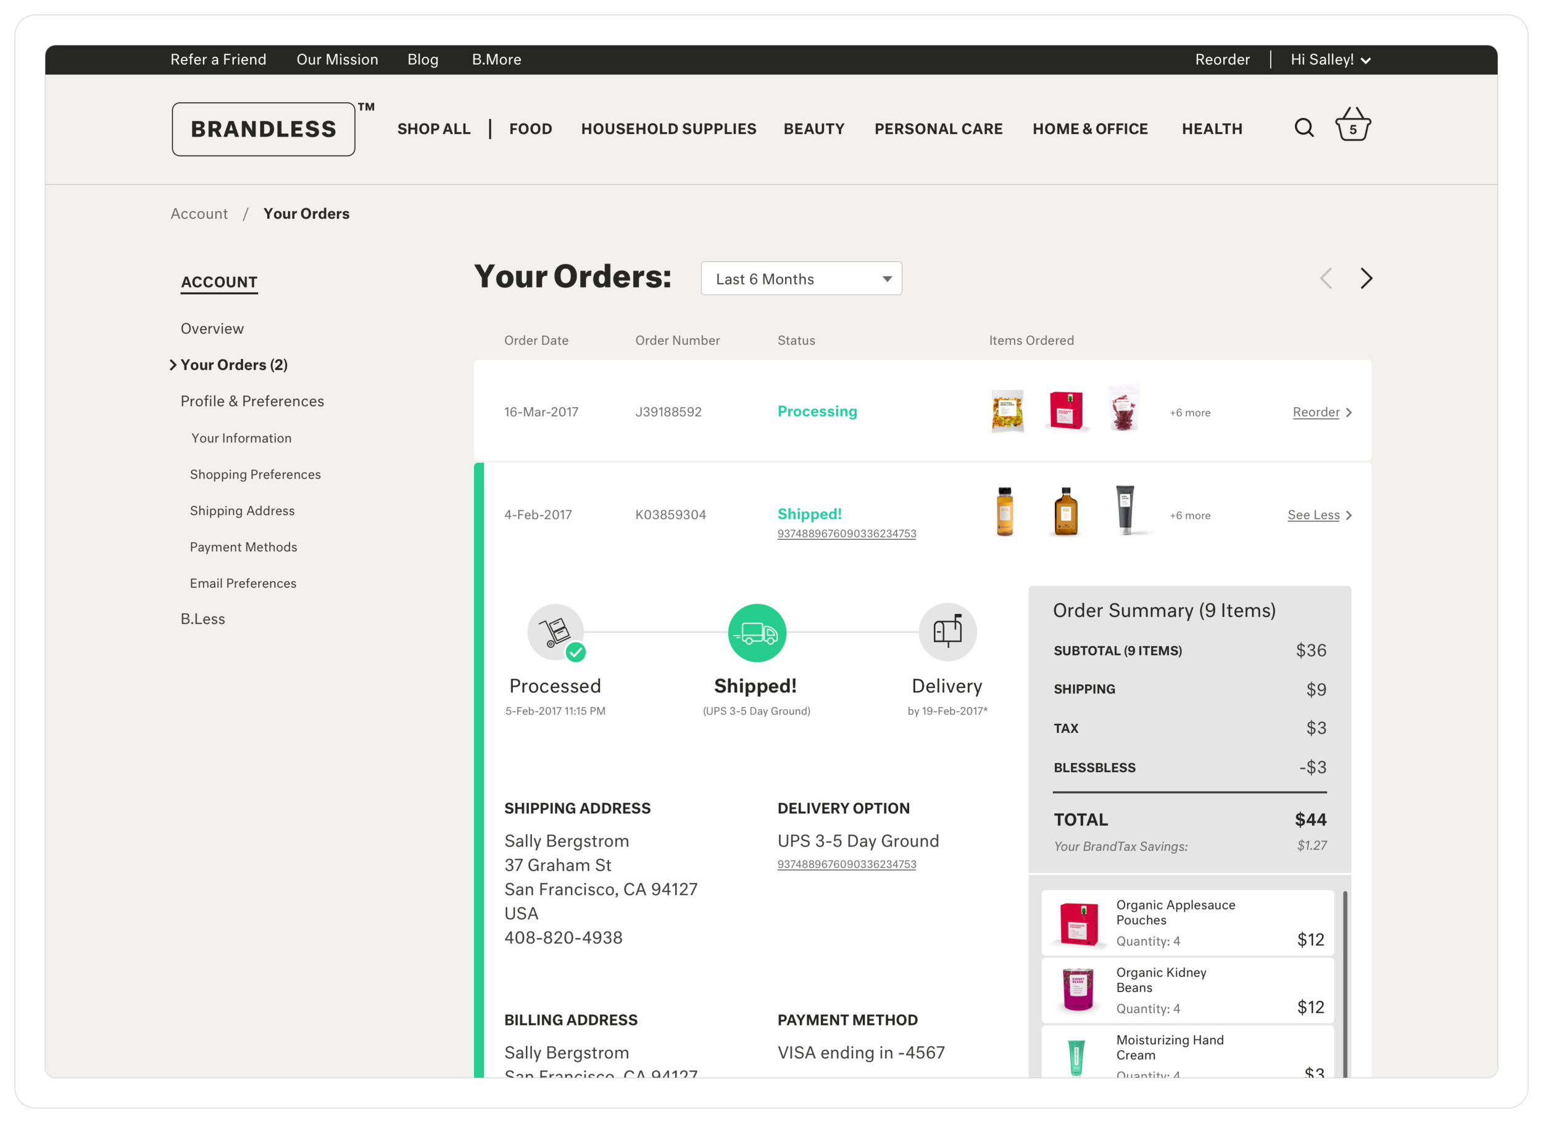
Task: Click the TOTAL $44 amount
Action: pyautogui.click(x=1310, y=819)
